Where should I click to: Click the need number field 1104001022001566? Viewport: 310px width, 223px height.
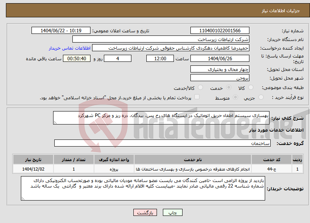pos(220,30)
